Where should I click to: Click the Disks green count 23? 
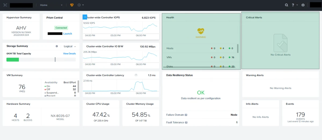(232, 66)
